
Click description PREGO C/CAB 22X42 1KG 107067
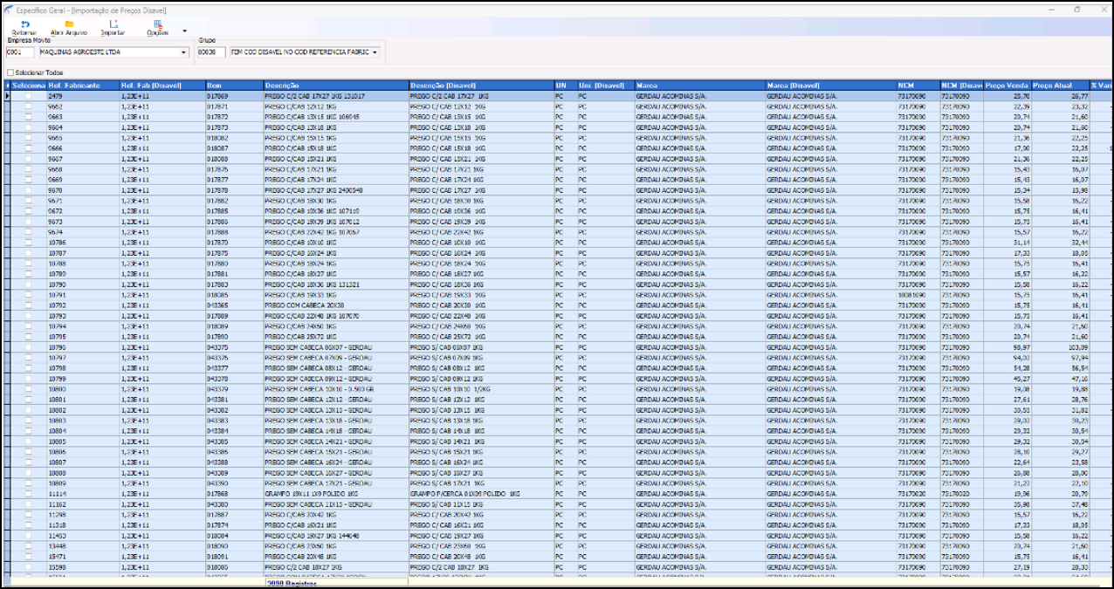[335, 232]
